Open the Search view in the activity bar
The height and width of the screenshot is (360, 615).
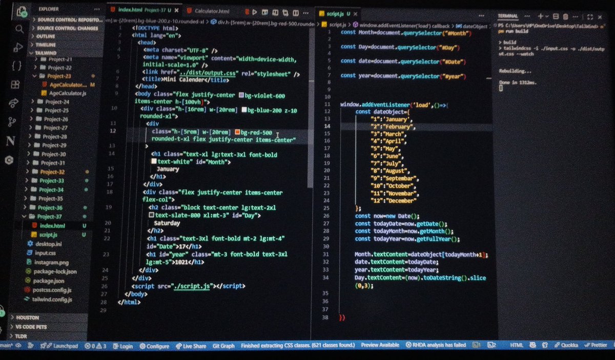tap(19, 28)
